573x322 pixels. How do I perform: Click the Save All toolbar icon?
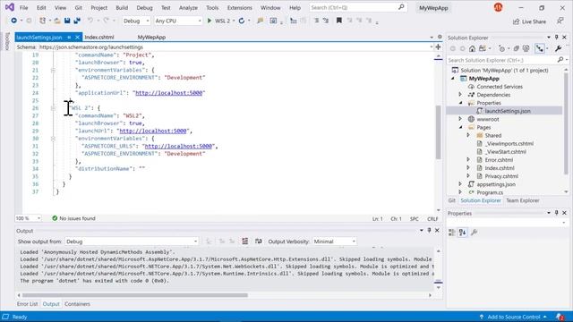point(77,21)
